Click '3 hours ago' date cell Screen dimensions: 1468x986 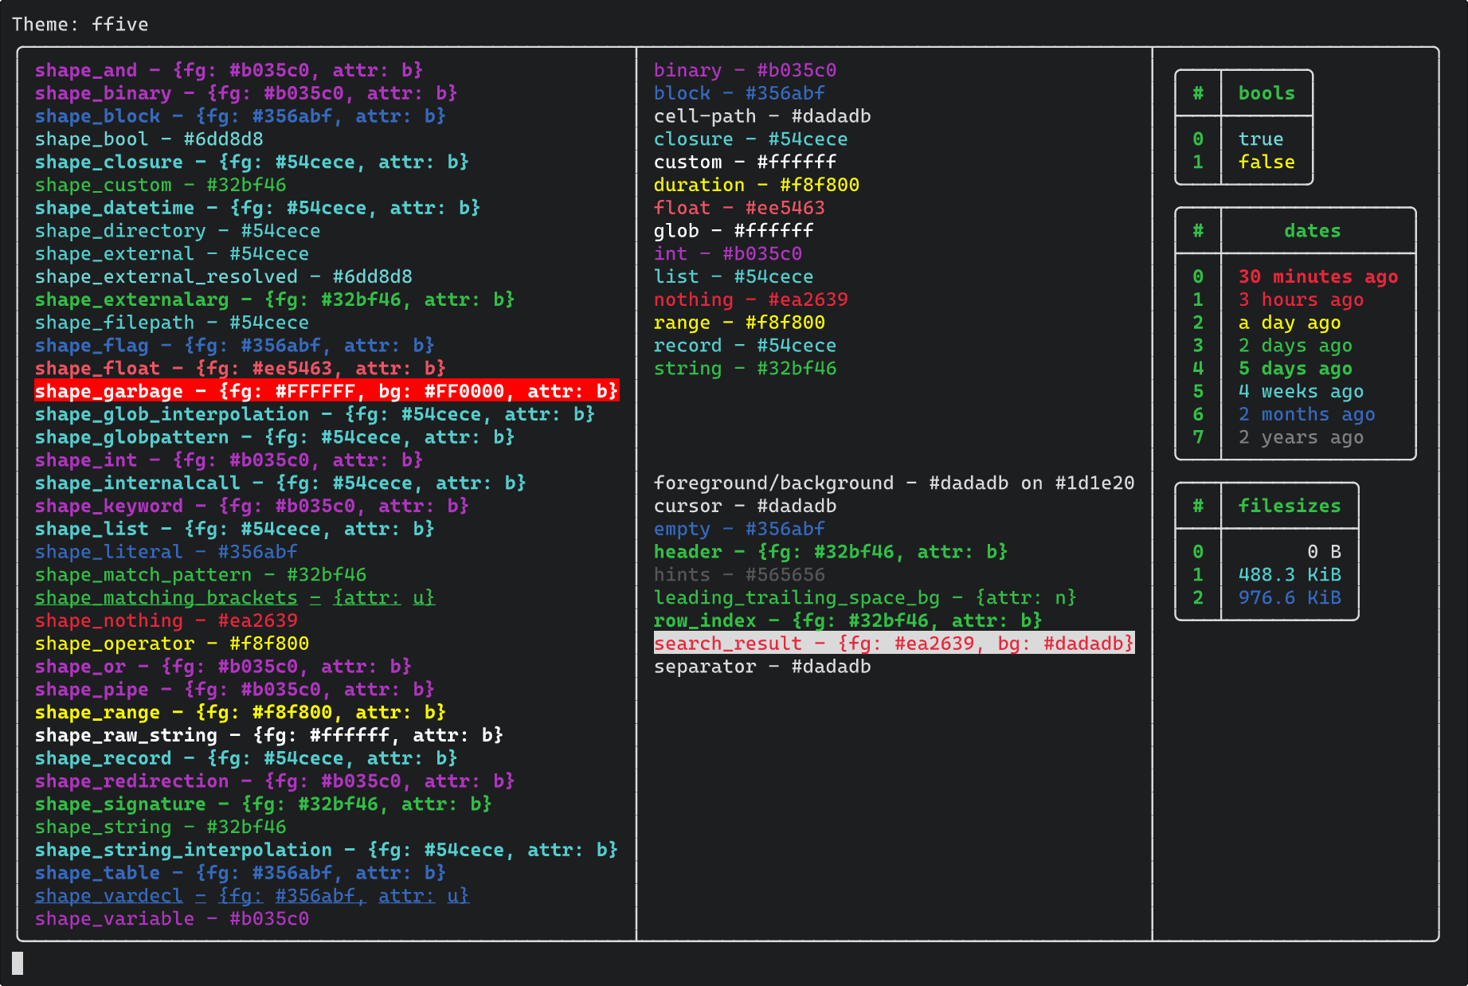1301,299
